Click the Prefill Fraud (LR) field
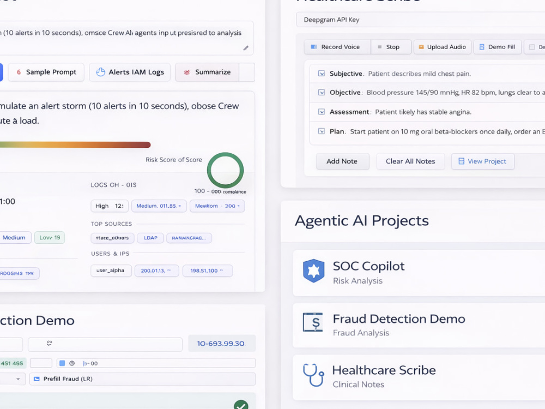The height and width of the screenshot is (409, 545). (142, 379)
